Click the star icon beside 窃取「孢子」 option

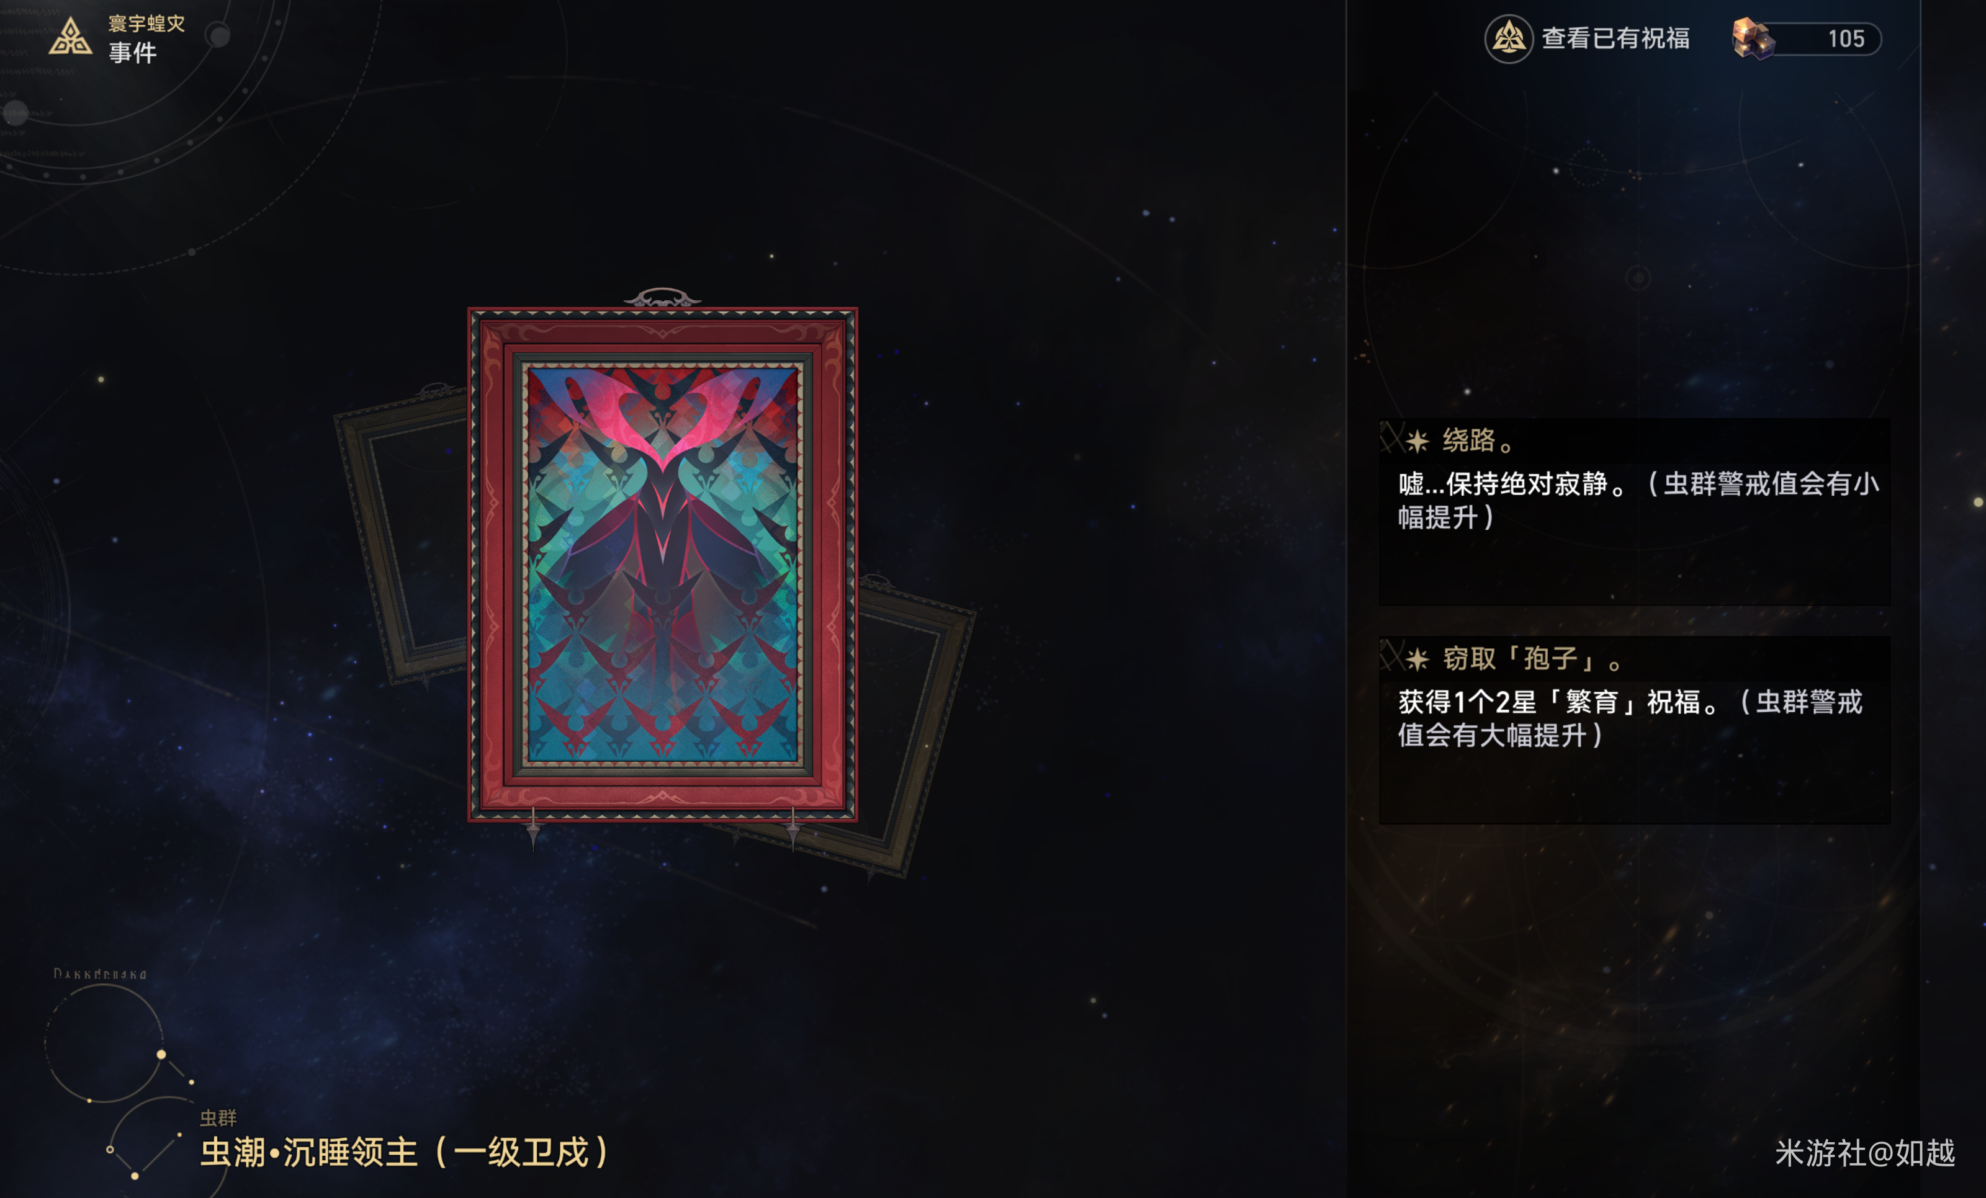click(x=1417, y=659)
